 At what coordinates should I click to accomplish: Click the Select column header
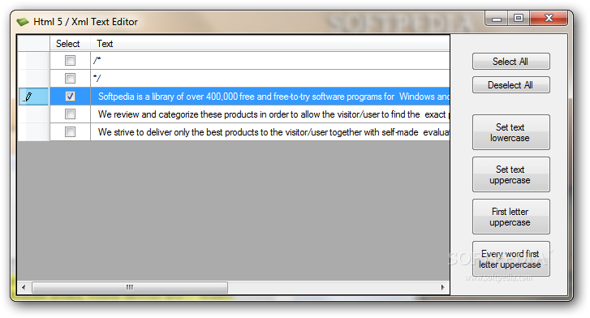click(x=71, y=44)
